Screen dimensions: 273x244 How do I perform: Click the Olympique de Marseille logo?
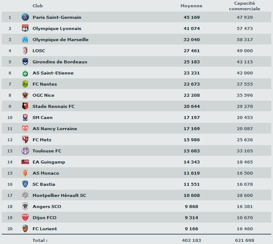(25, 40)
